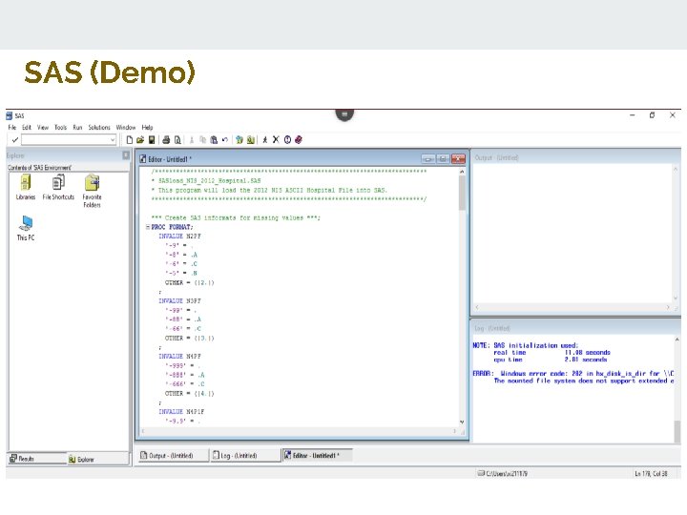Viewport: 687px width, 515px height.
Task: Click the 'INVALUE N2PF' code line
Action: pyautogui.click(x=179, y=237)
